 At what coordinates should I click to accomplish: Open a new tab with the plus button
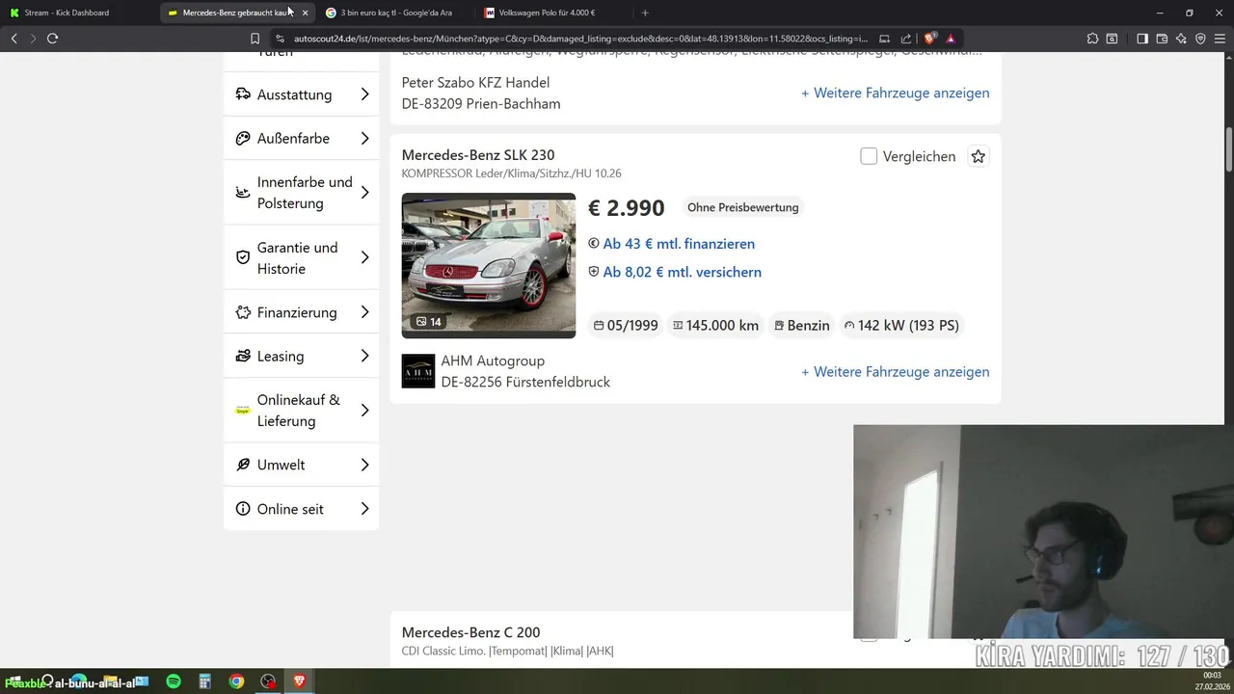pyautogui.click(x=645, y=13)
